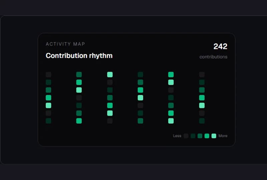Select fifth cell, lightest, in first heatmap column
The height and width of the screenshot is (180, 267).
point(48,105)
